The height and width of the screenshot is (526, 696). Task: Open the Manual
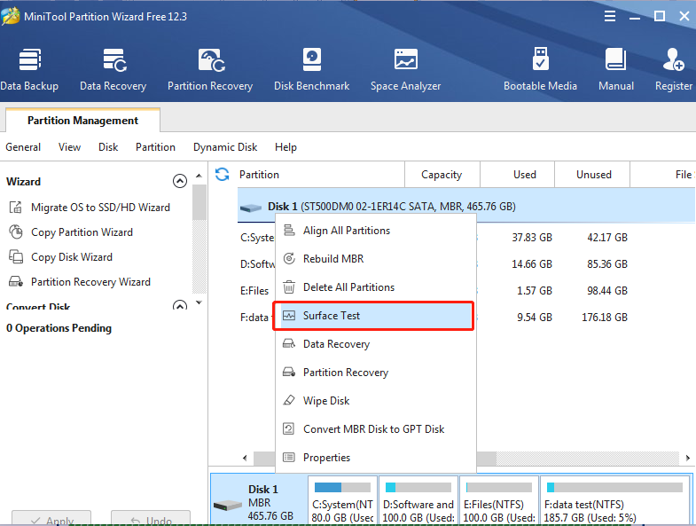coord(616,69)
